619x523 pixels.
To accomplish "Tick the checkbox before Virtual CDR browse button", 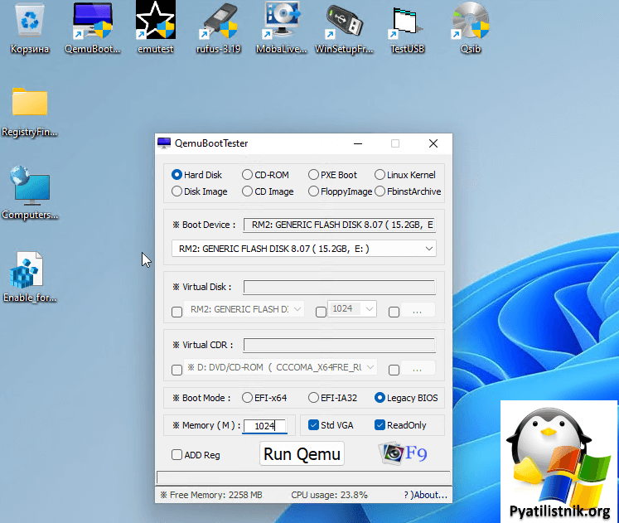I will (394, 370).
